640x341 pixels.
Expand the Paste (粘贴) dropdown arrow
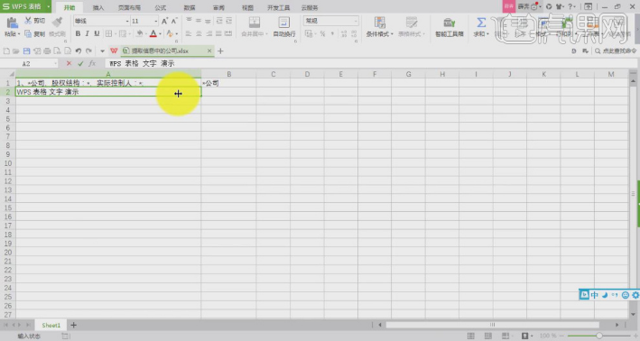point(19,34)
